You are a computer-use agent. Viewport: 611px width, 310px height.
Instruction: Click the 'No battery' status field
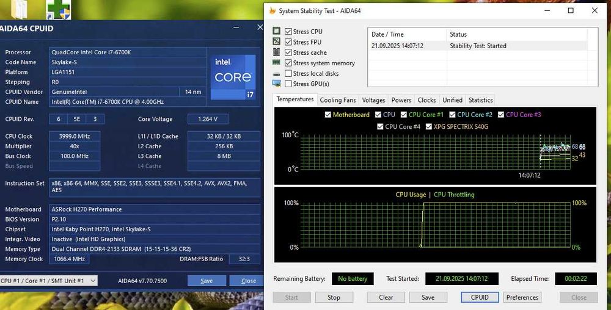point(353,278)
